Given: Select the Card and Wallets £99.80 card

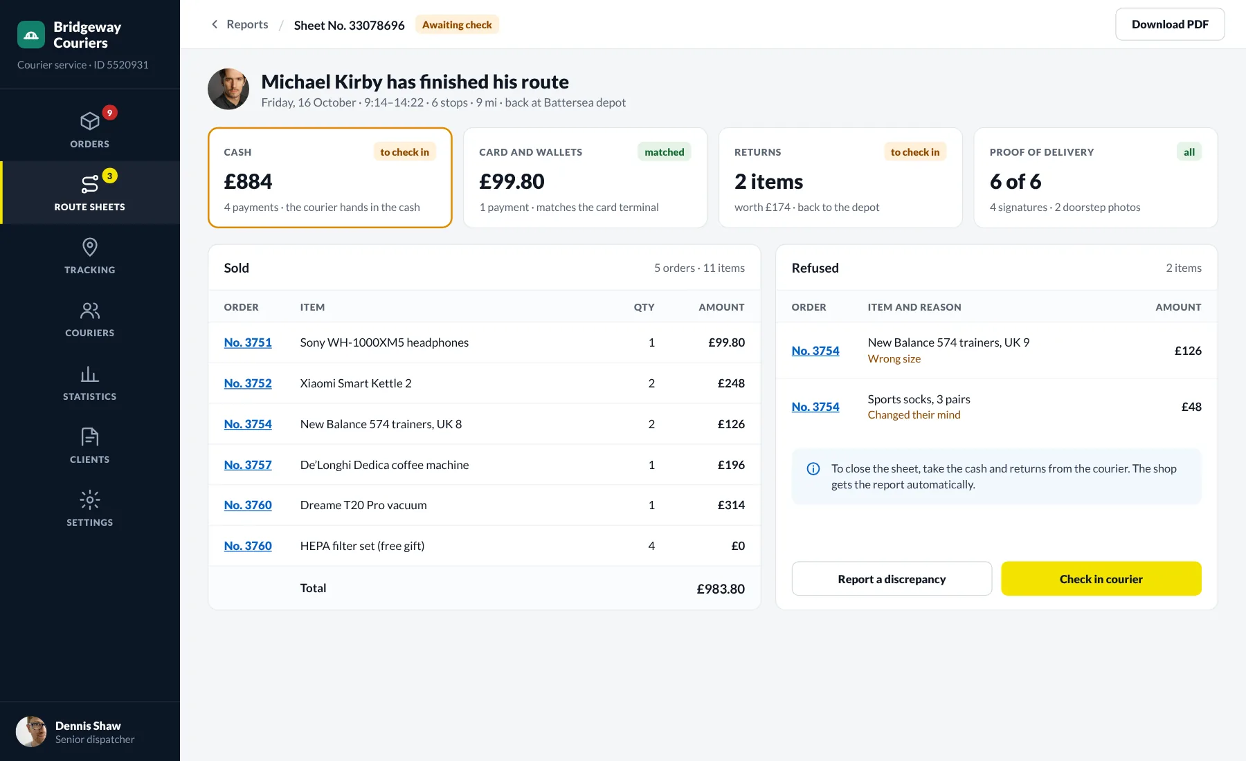Looking at the screenshot, I should [585, 178].
